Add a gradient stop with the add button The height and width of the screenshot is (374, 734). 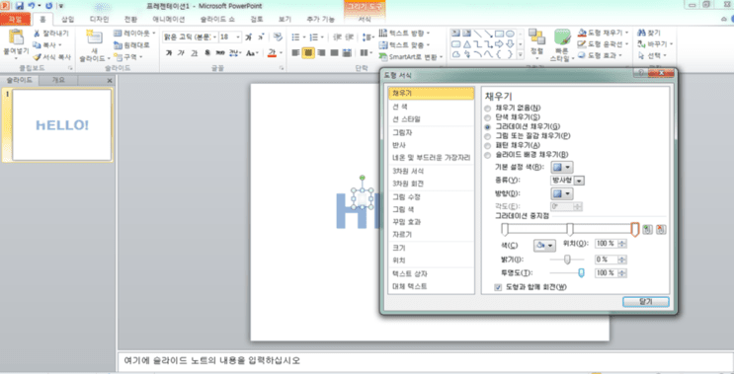pos(647,230)
